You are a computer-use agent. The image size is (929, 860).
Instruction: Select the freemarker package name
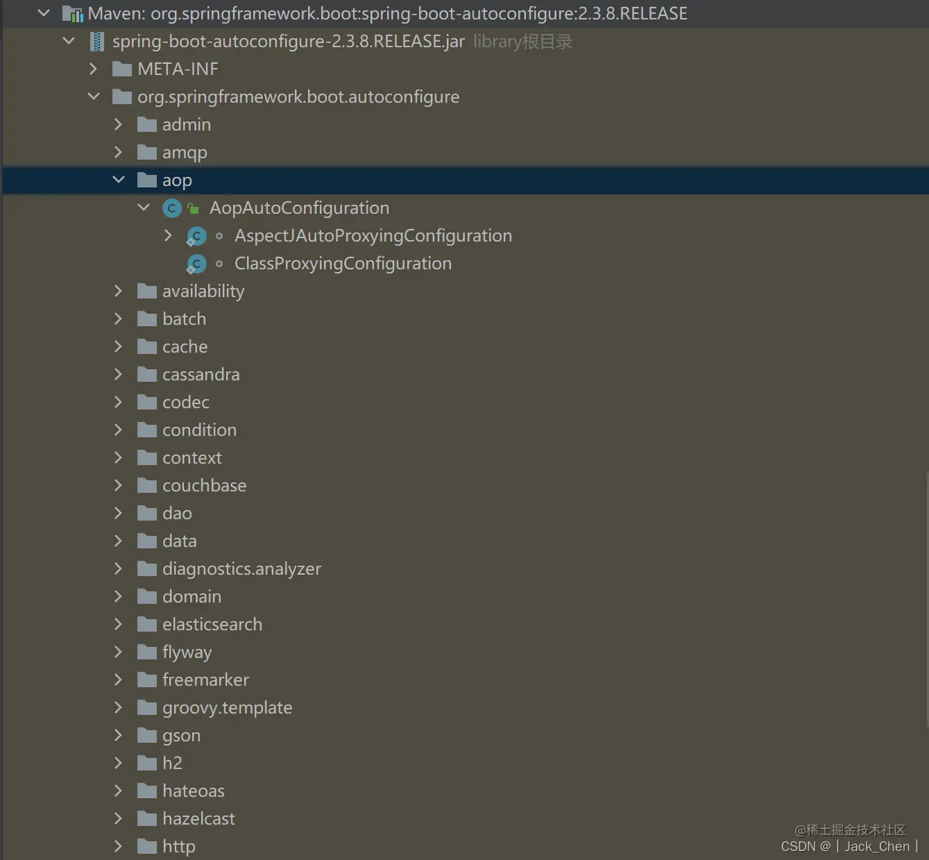click(205, 680)
